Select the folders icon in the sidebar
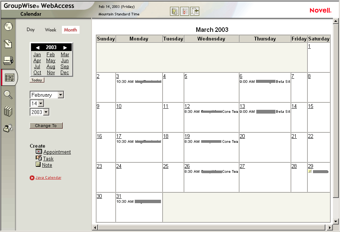Image resolution: width=340 pixels, height=232 pixels. (x=8, y=60)
